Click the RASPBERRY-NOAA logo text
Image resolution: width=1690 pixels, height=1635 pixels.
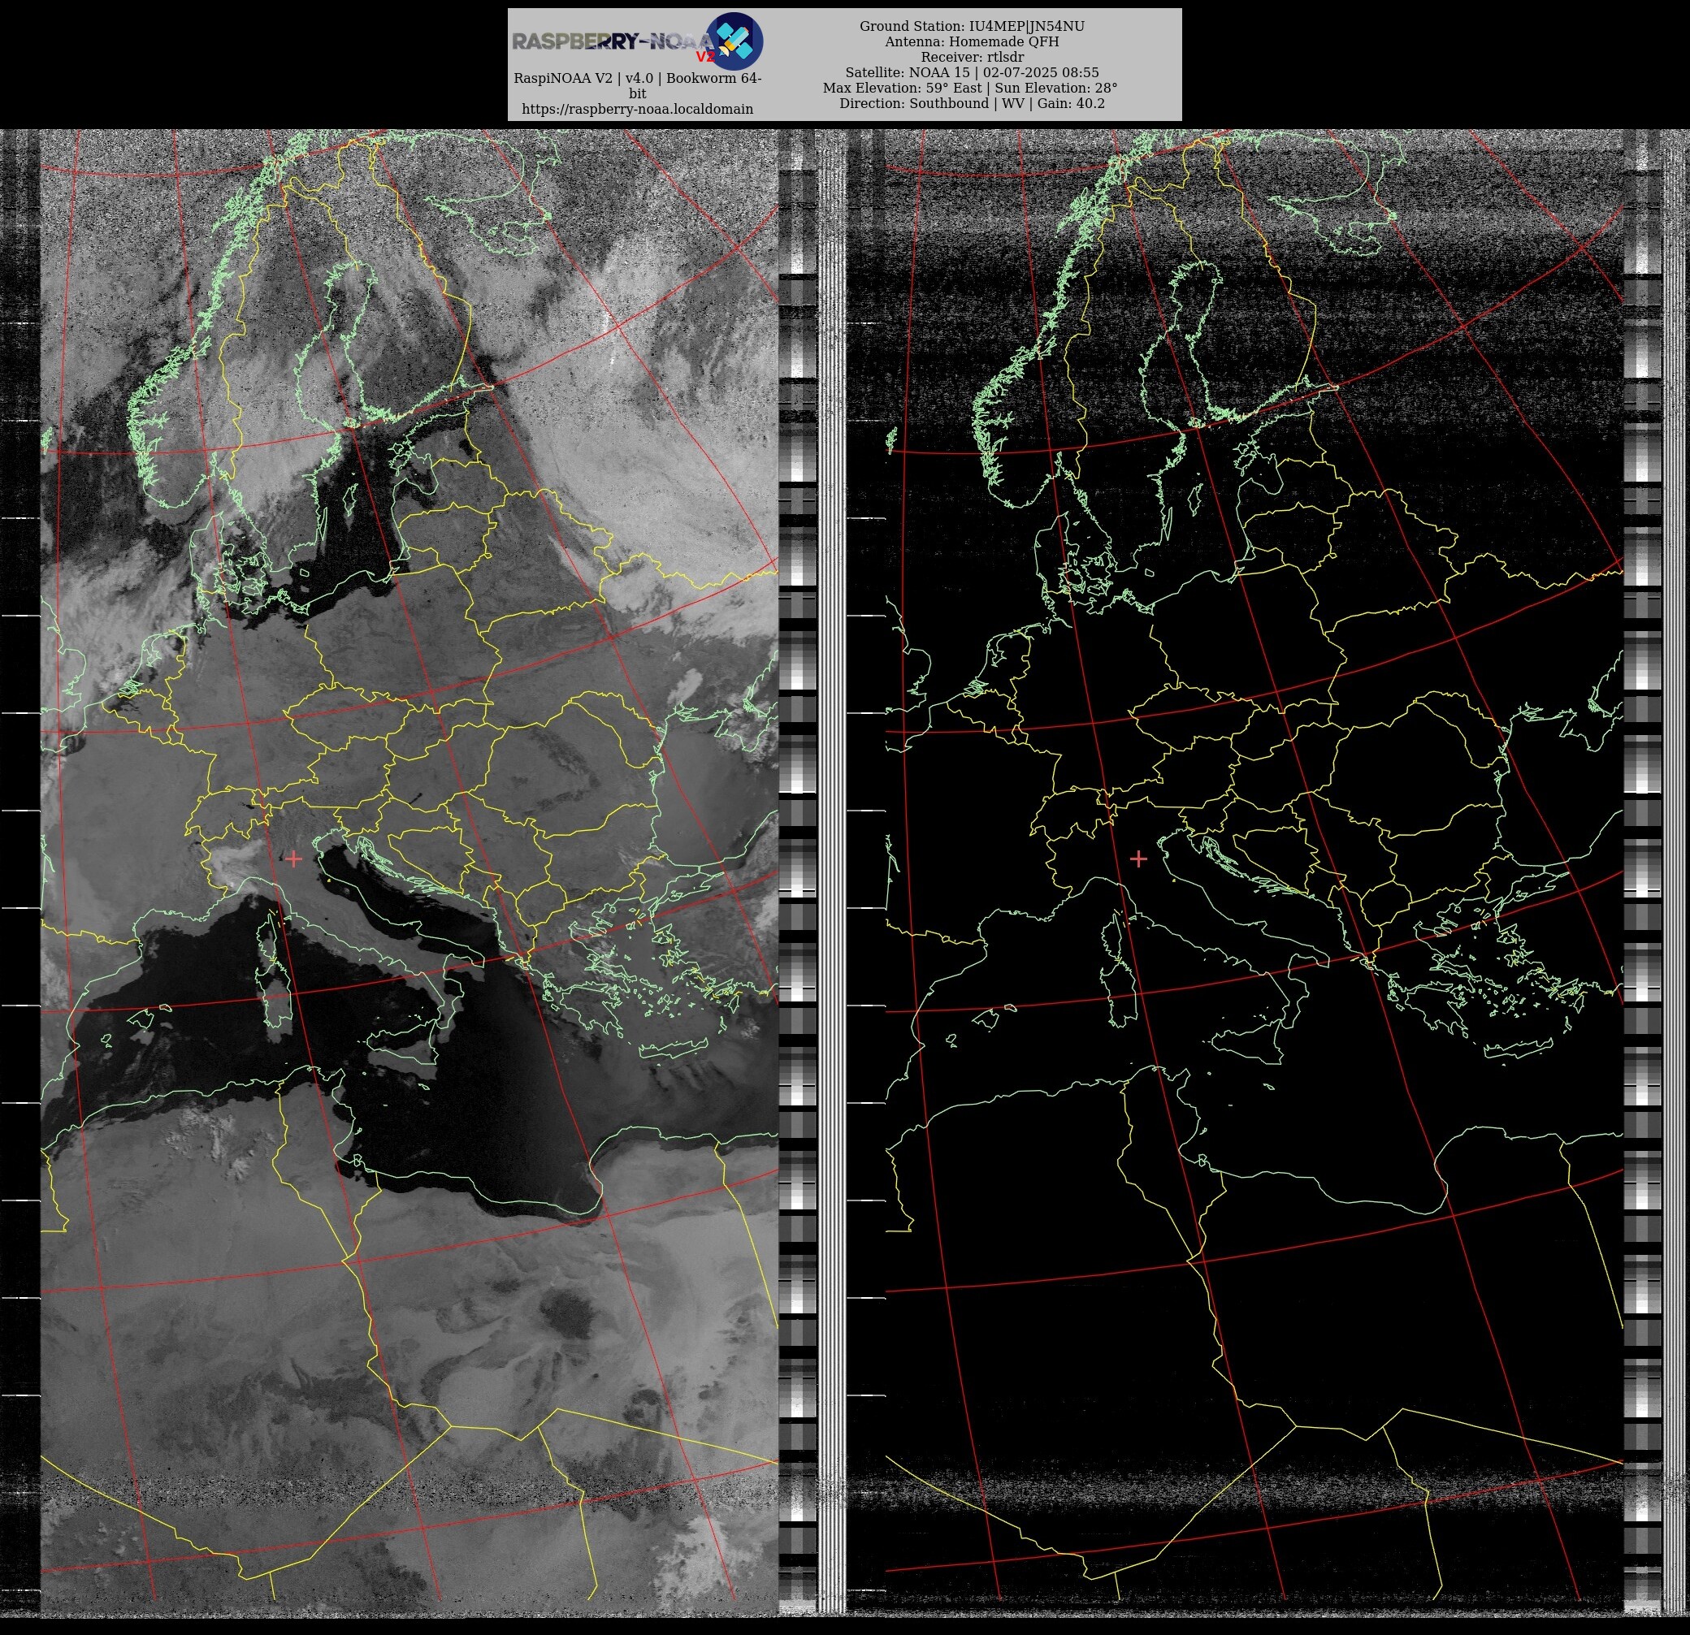612,41
